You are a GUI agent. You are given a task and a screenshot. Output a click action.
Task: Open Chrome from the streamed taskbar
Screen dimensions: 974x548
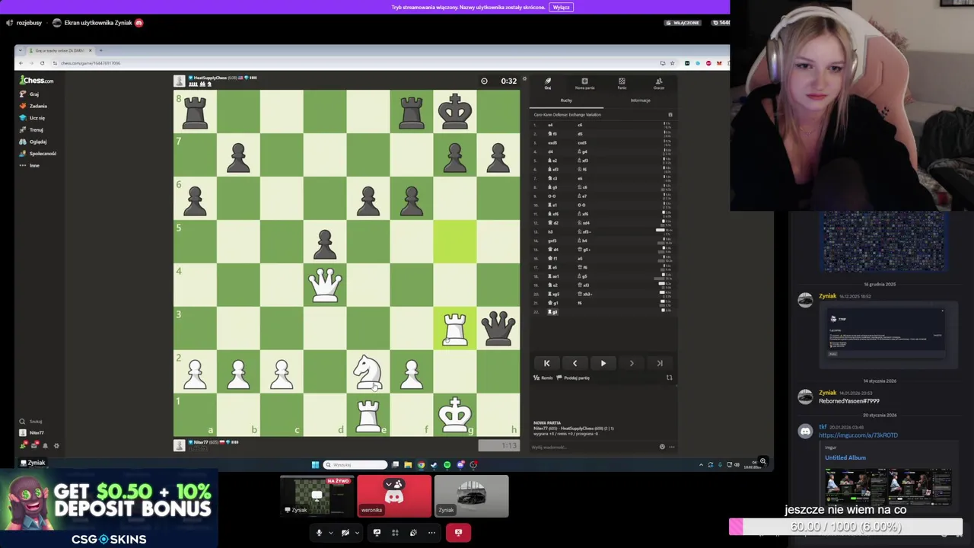coord(421,464)
